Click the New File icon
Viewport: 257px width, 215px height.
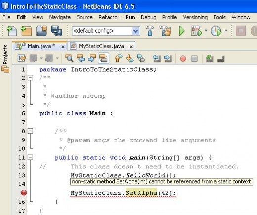12,31
